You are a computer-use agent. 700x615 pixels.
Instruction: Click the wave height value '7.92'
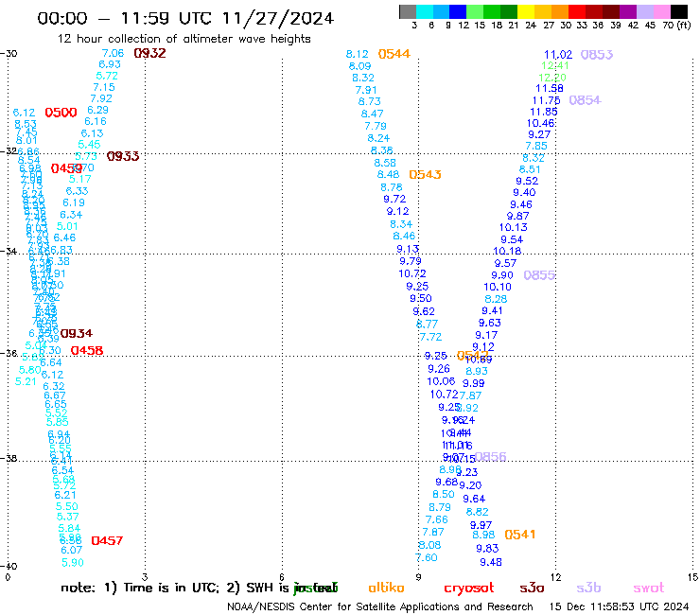[x=101, y=98]
